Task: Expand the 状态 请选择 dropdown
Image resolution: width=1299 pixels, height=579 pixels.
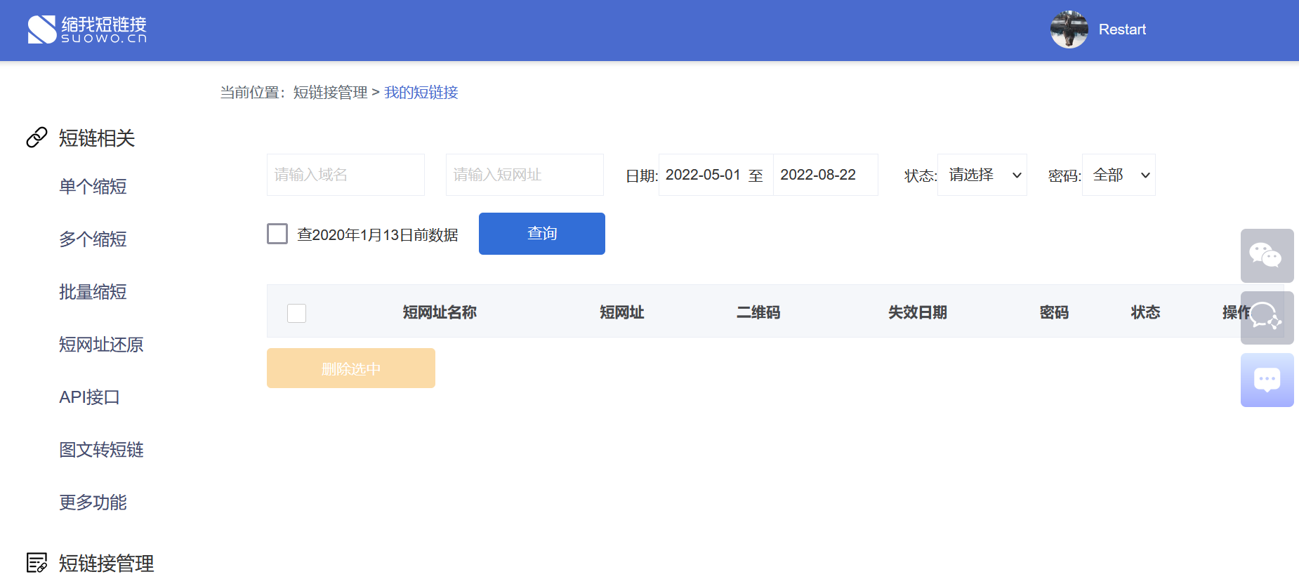Action: coord(982,175)
